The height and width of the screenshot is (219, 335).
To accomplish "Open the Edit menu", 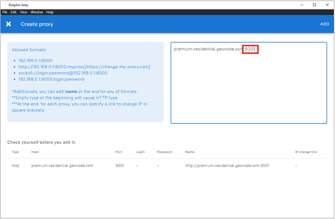I will click(x=14, y=12).
